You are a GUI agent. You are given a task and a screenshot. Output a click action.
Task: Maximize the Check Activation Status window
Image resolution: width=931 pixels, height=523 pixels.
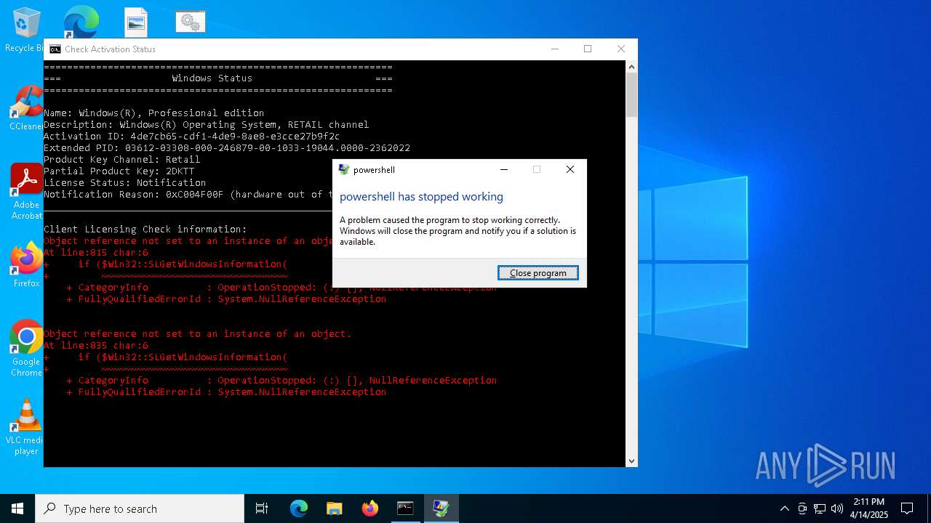588,49
